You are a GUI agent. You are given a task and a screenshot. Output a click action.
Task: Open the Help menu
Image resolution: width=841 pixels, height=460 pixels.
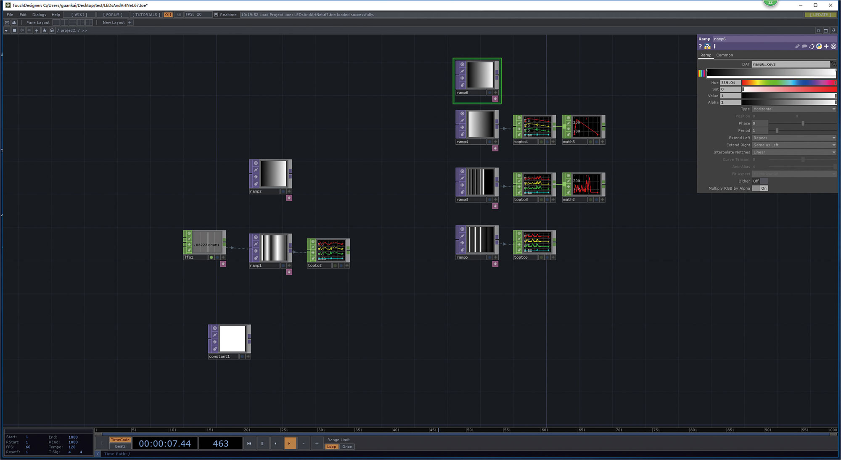coord(56,15)
